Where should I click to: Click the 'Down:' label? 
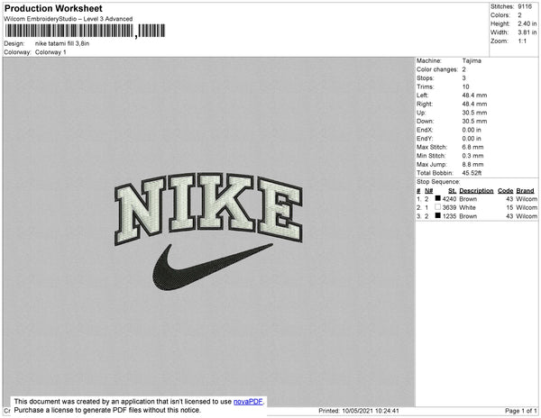(425, 122)
